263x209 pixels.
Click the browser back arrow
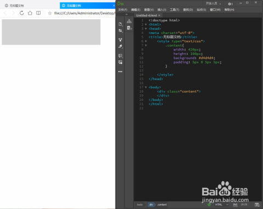[x=5, y=13]
